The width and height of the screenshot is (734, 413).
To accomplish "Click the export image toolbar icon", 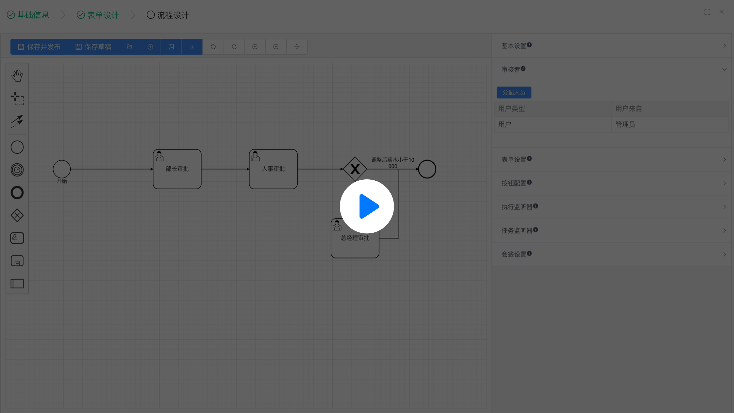I will [171, 47].
